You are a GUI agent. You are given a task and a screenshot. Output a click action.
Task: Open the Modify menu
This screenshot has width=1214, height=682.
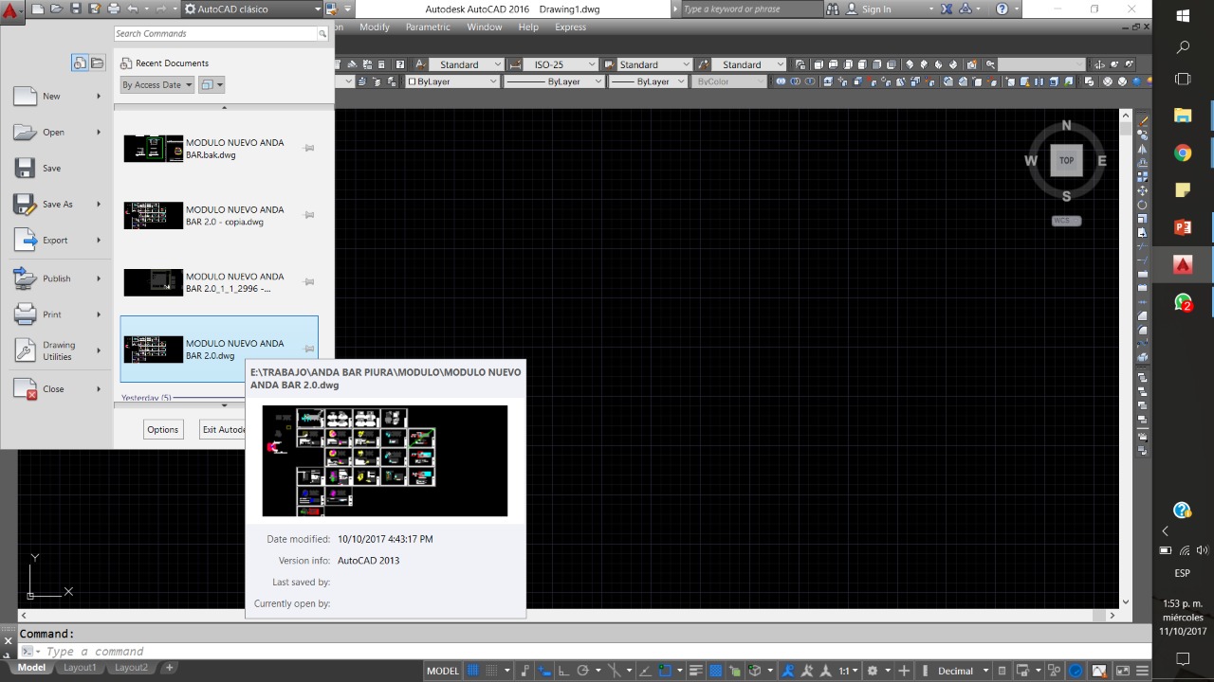coord(374,27)
